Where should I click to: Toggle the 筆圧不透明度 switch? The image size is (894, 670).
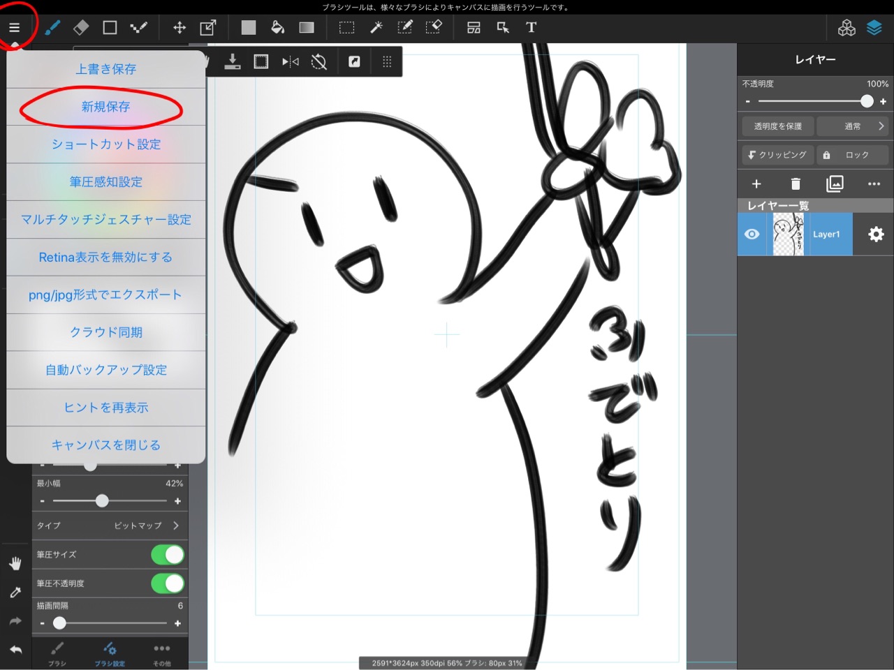pos(168,583)
